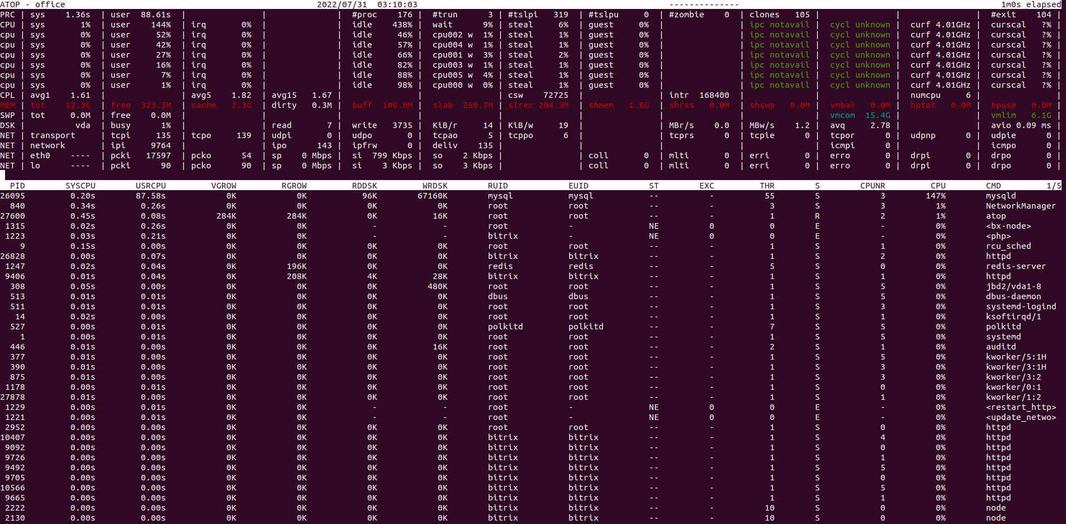Click the lo network interface name
This screenshot has width=1066, height=524.
click(x=35, y=166)
